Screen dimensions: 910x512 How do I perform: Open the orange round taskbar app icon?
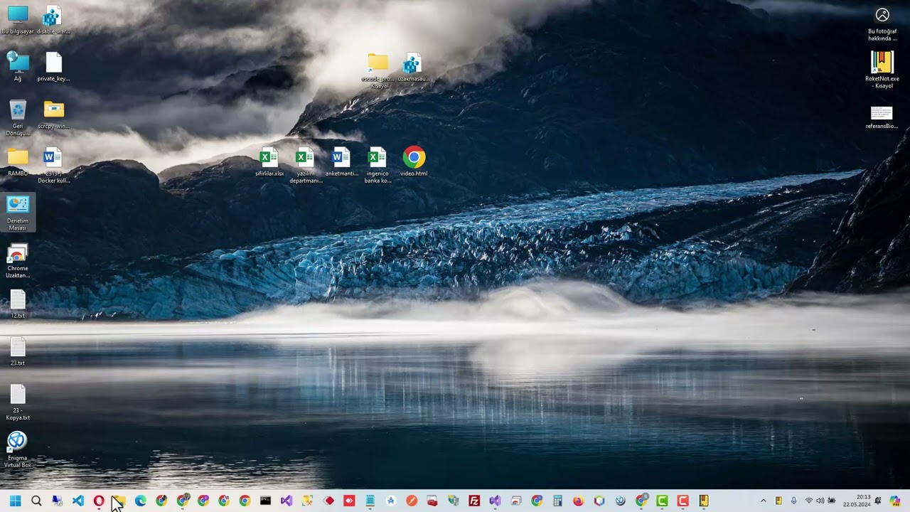tap(412, 501)
